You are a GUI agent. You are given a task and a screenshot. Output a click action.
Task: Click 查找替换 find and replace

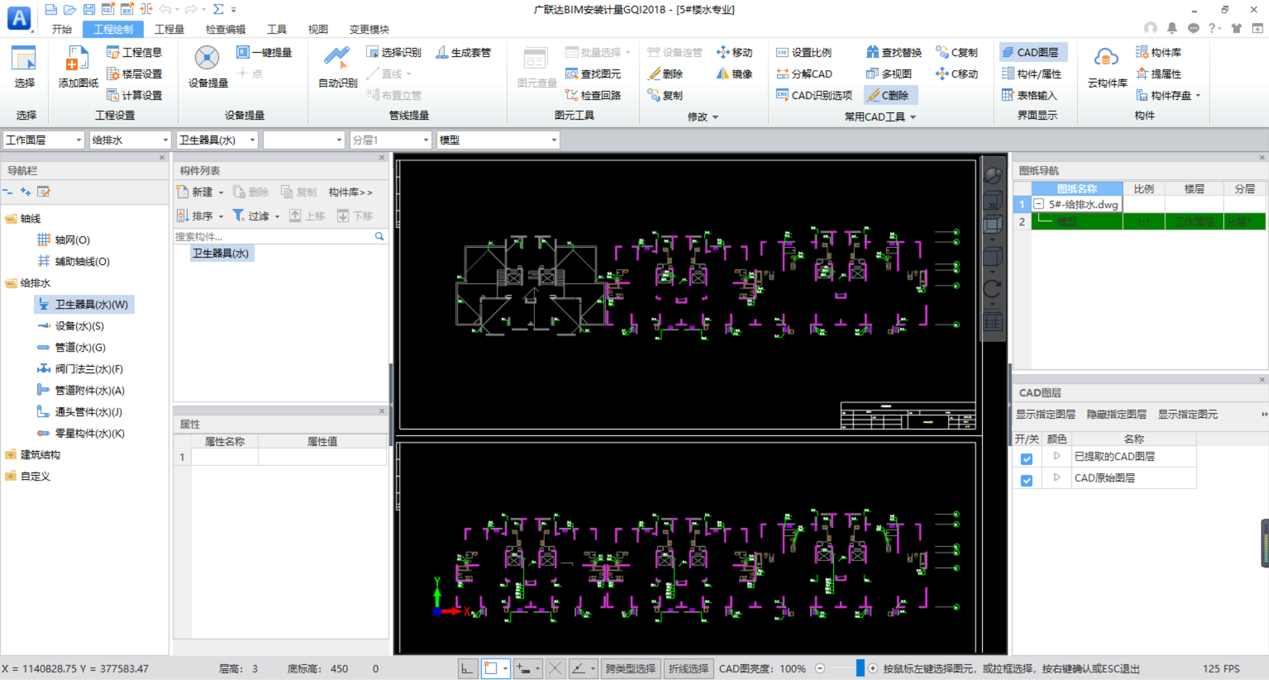(x=893, y=52)
